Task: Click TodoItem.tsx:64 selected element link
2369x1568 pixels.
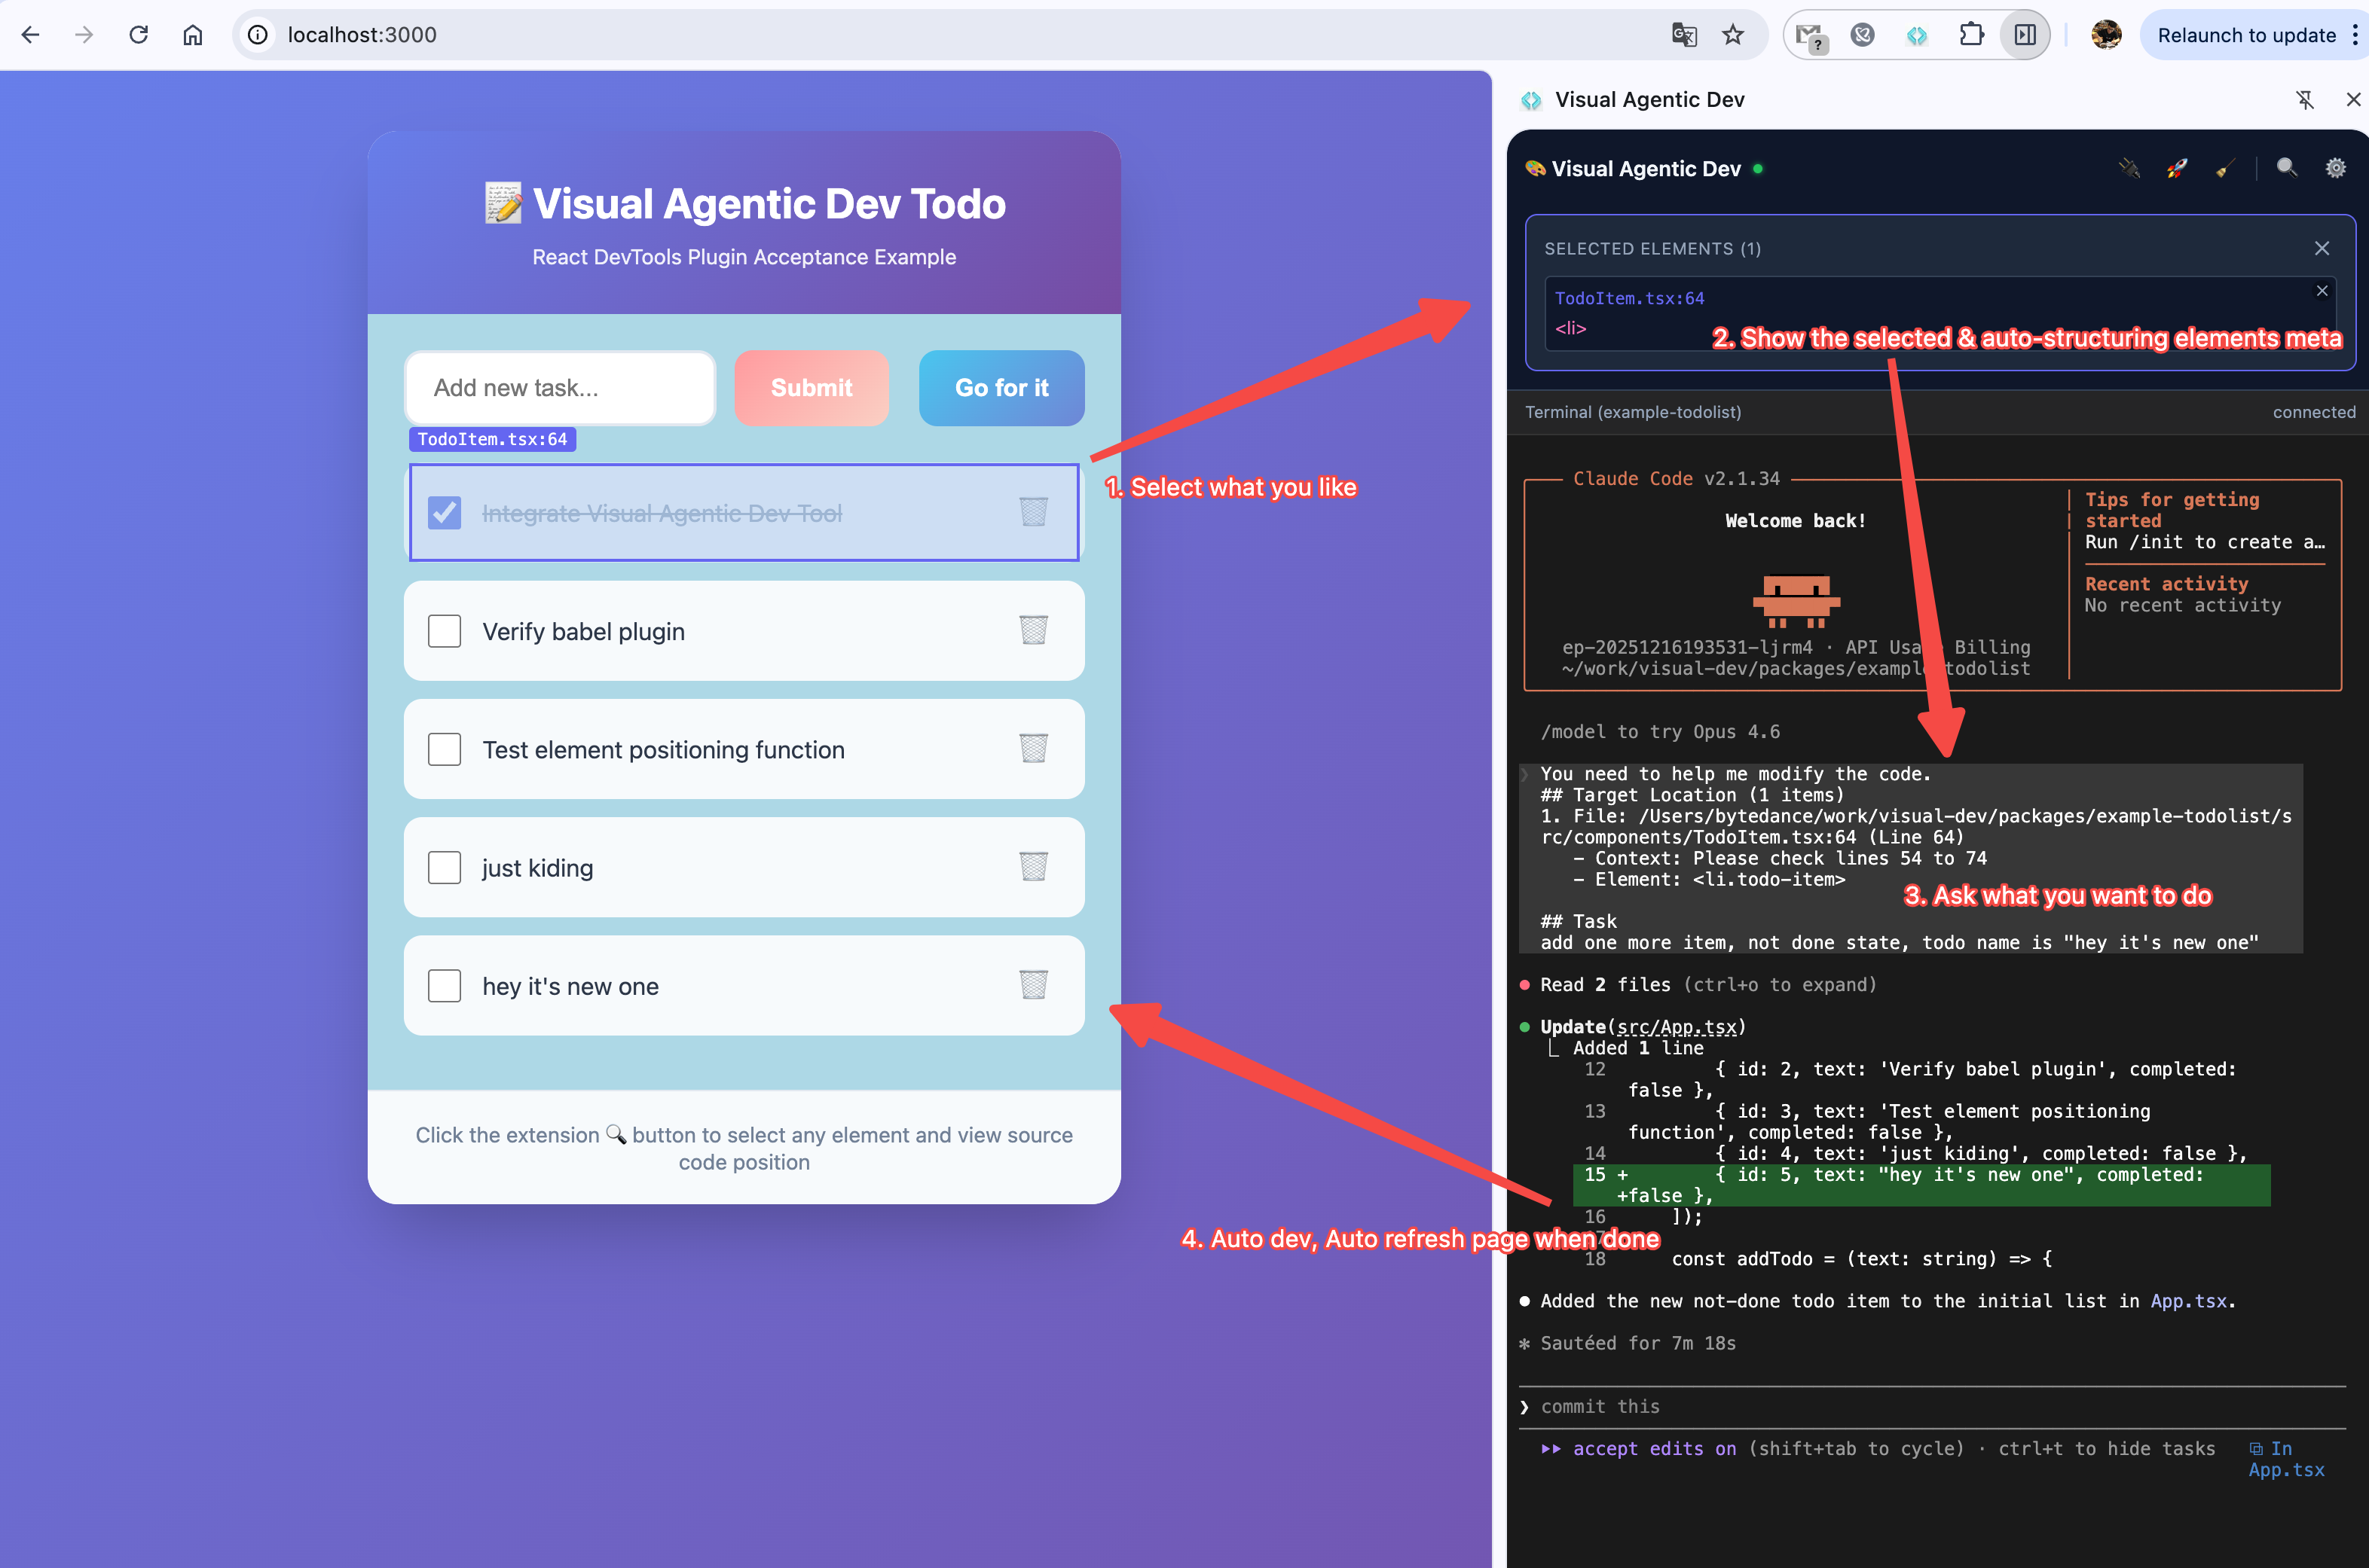Action: [1629, 298]
